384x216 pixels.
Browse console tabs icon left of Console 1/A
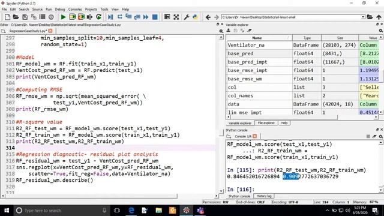tap(229, 136)
